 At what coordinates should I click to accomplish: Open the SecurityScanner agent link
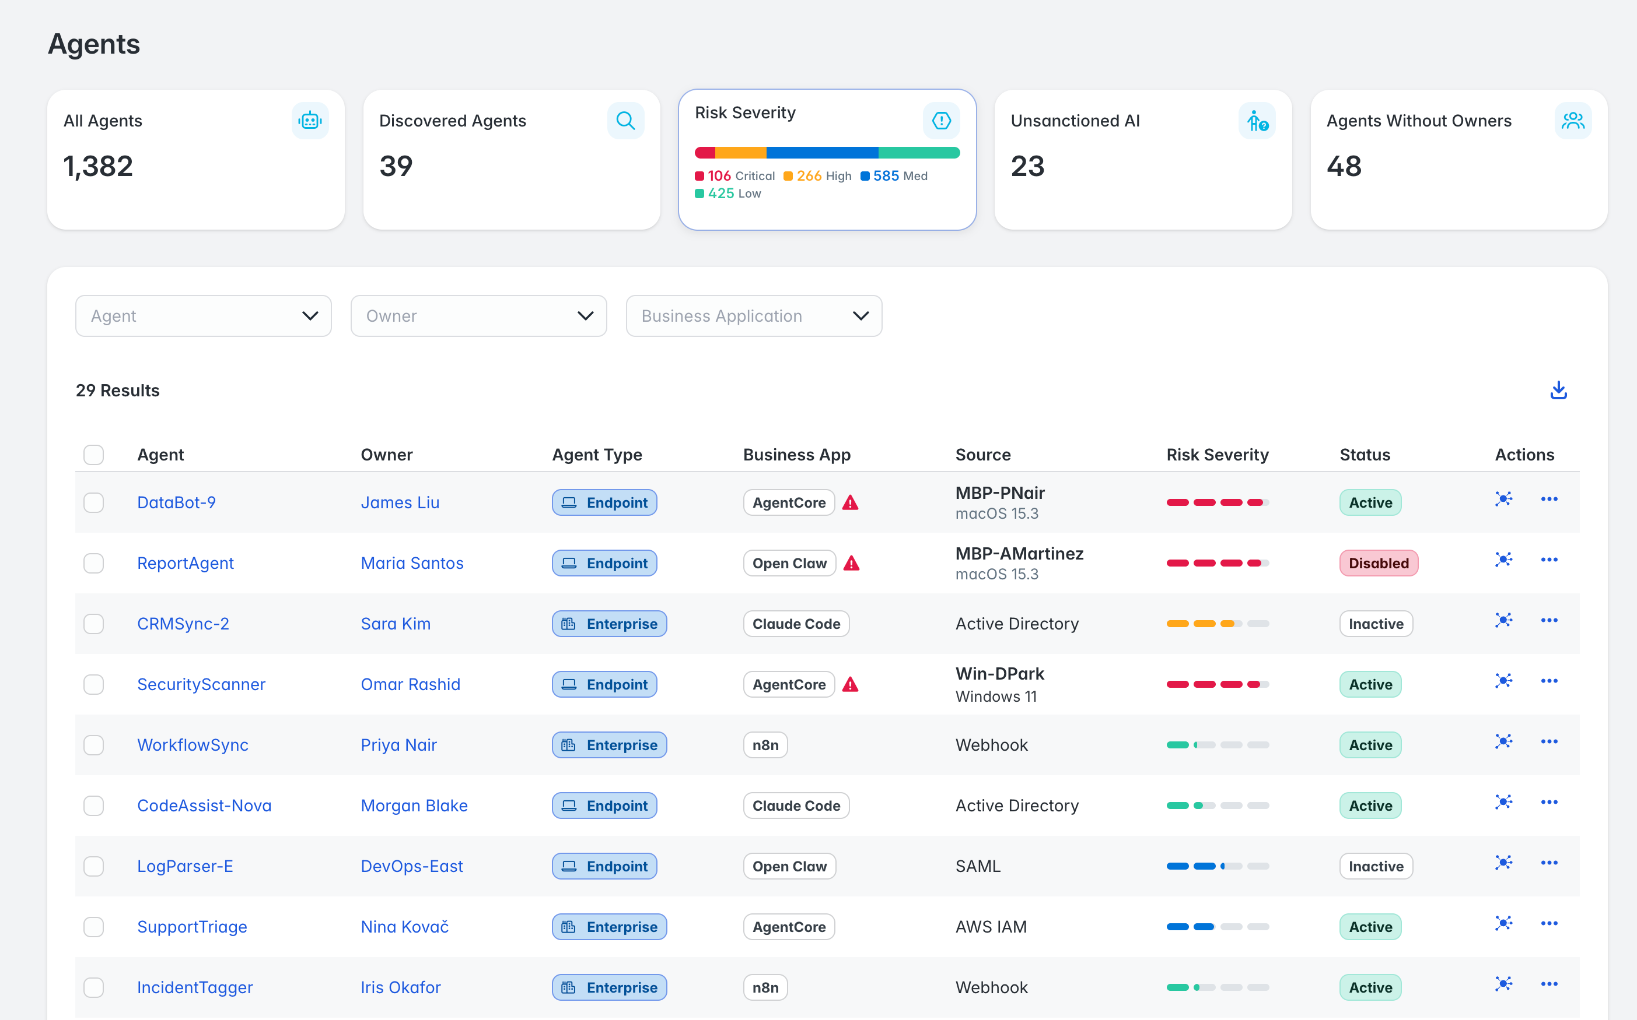tap(201, 684)
